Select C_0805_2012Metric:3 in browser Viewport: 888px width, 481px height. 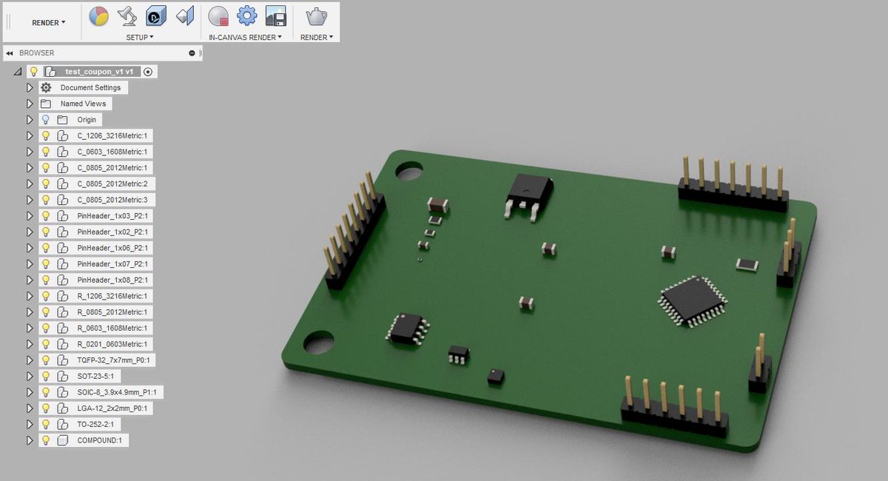(x=112, y=200)
